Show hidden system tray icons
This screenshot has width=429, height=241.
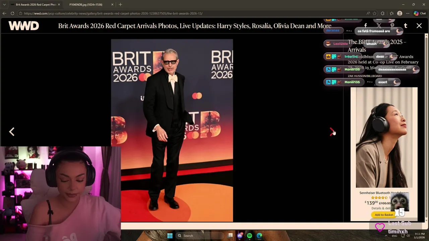386,236
